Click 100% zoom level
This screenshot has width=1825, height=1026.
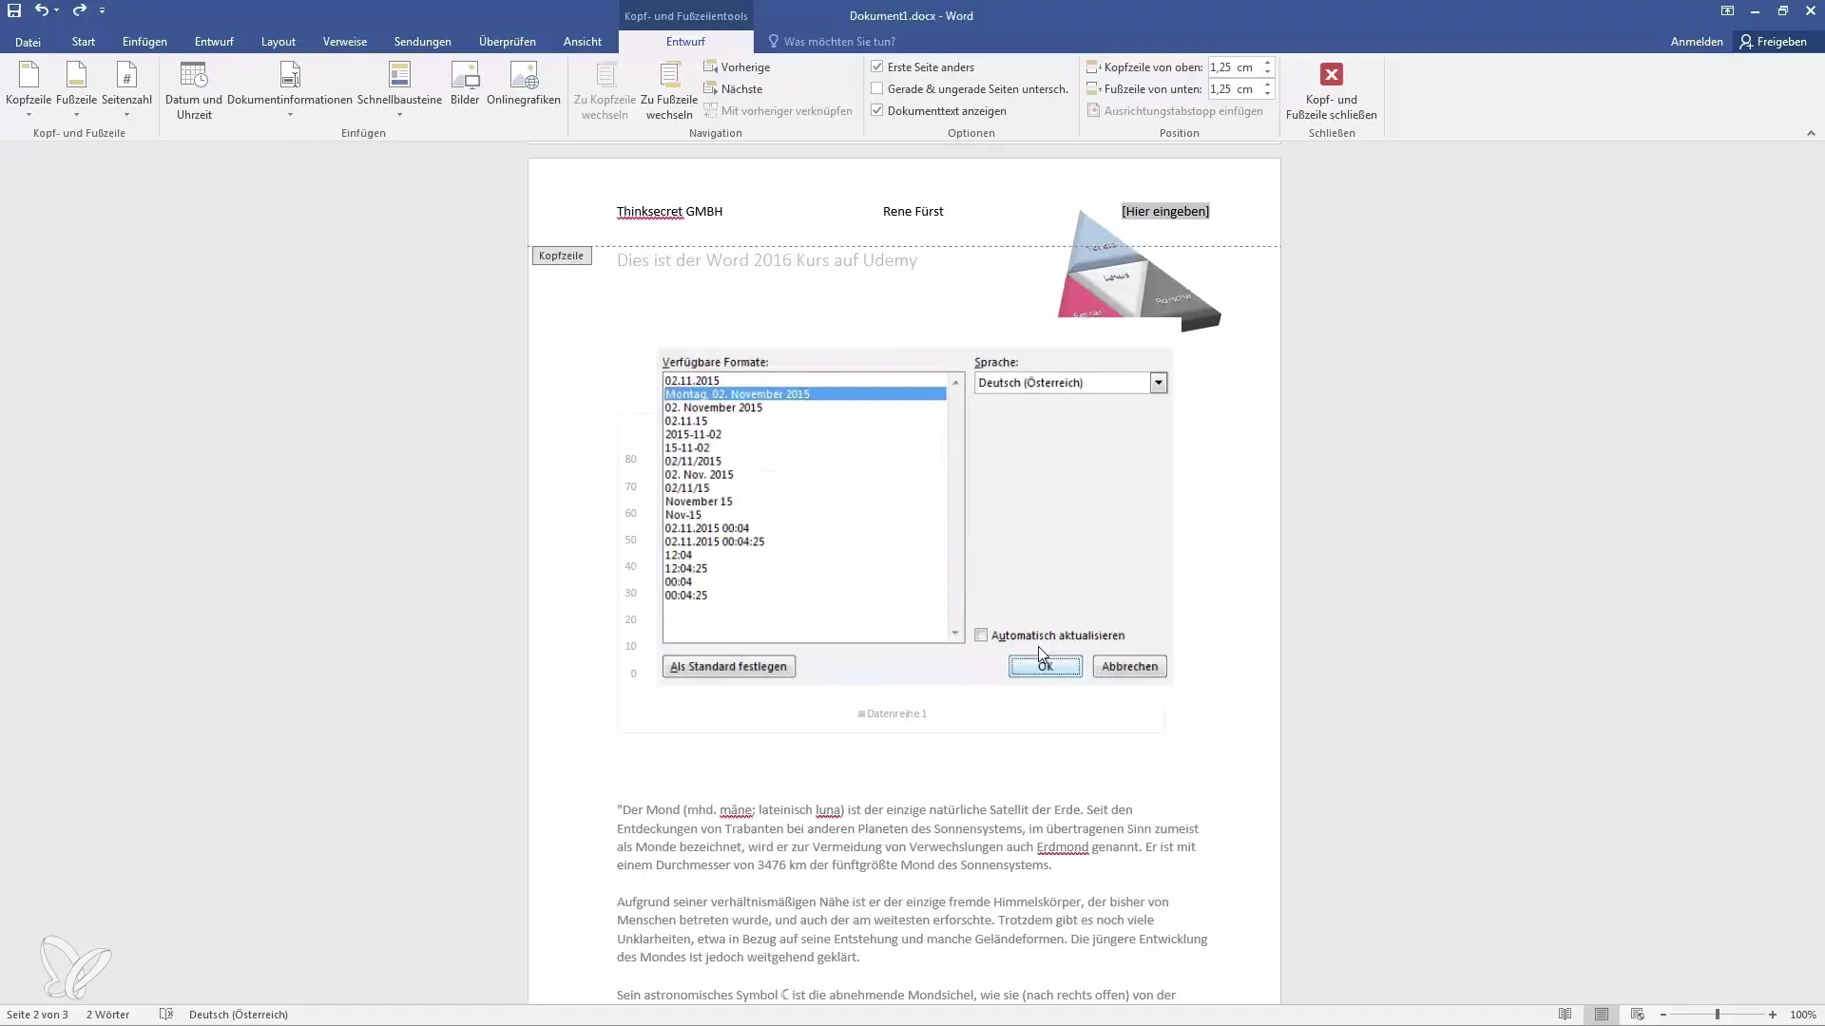1803,1015
